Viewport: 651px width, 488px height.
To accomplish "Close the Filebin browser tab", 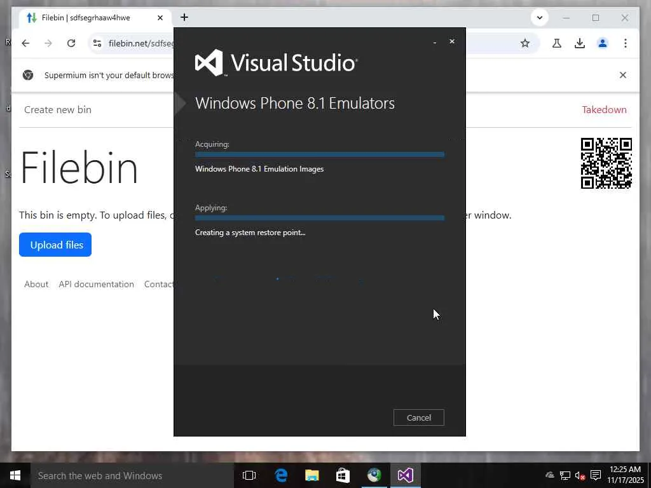I will 160,18.
